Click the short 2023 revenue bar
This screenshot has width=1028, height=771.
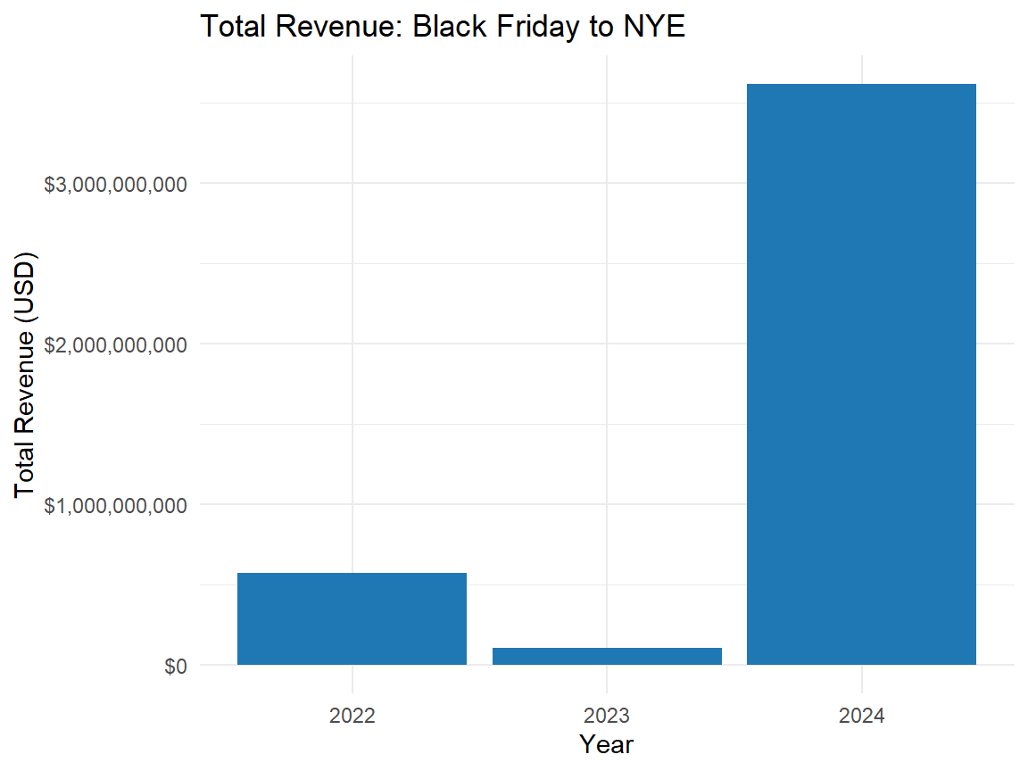(607, 656)
